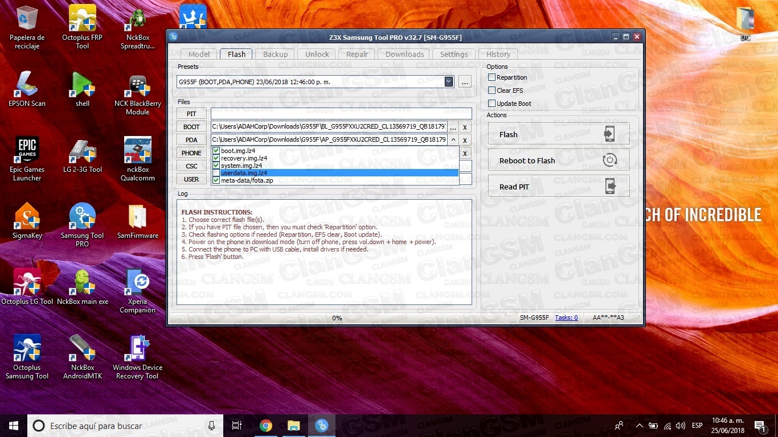Open nckBox Qualcomm desktop icon

coord(138,159)
